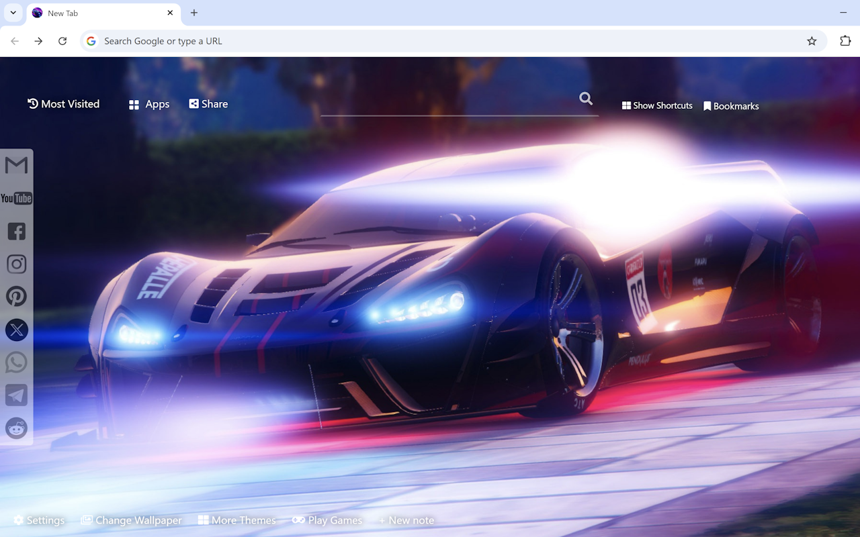Open Pinterest from the sidebar
The width and height of the screenshot is (860, 537).
(16, 296)
